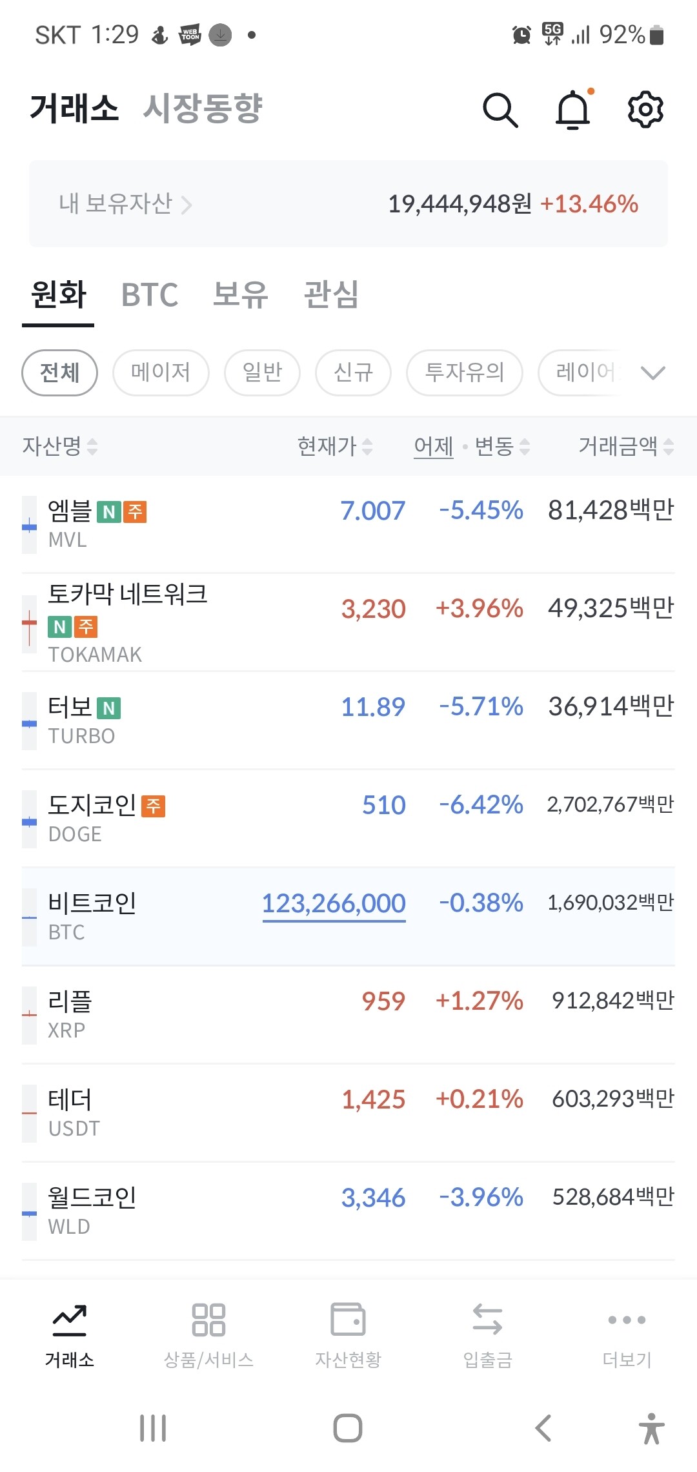
Task: Select the 메이저 filter chip
Action: (x=161, y=373)
